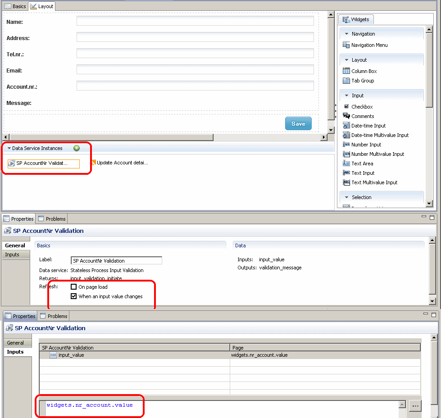Click the Tel.nr. input field

[195, 53]
